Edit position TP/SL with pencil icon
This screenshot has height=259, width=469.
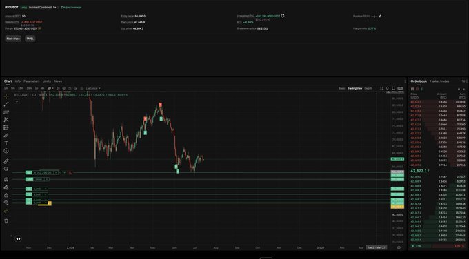pyautogui.click(x=380, y=16)
